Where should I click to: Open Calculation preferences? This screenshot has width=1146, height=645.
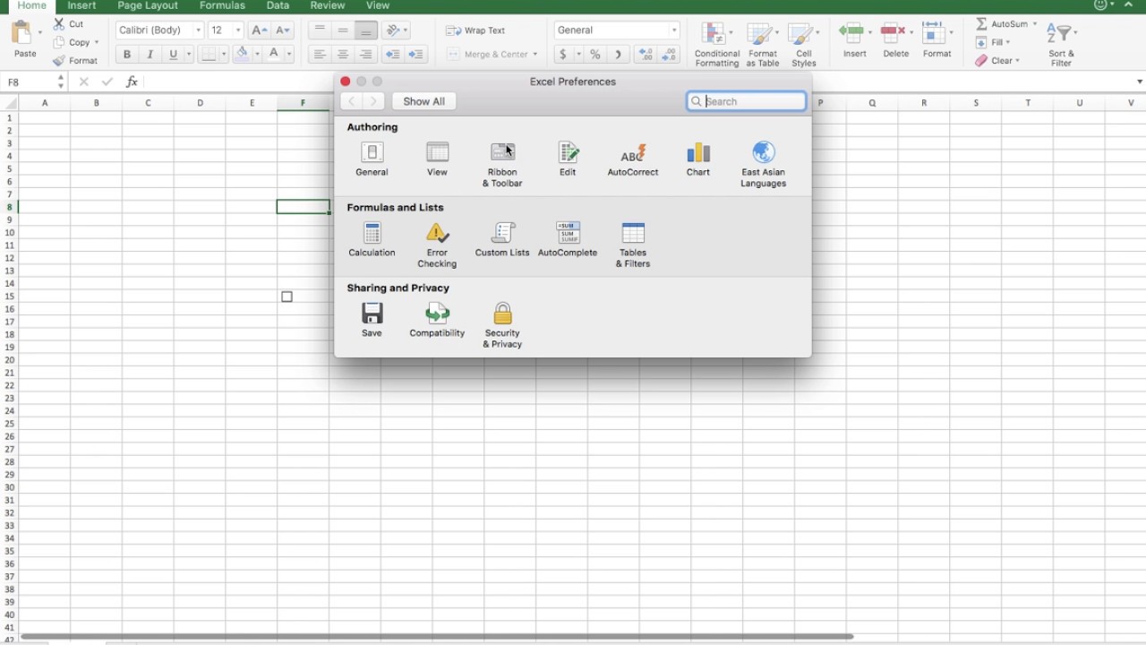pyautogui.click(x=372, y=240)
